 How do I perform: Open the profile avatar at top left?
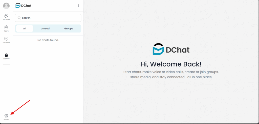[x=6, y=6]
